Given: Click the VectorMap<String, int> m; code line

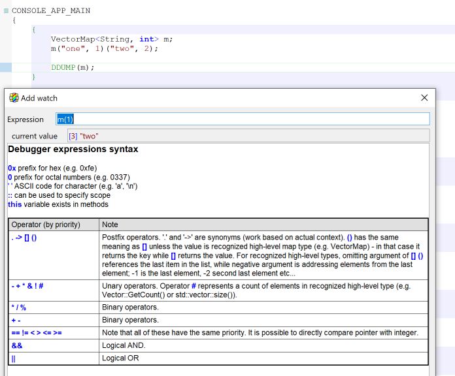Looking at the screenshot, I should [111, 39].
